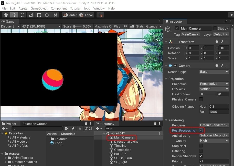Search by type in Project panel
The height and width of the screenshot is (166, 234).
67,128
